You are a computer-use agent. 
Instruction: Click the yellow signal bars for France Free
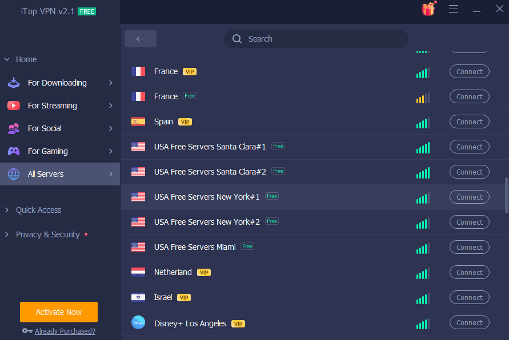pos(423,98)
